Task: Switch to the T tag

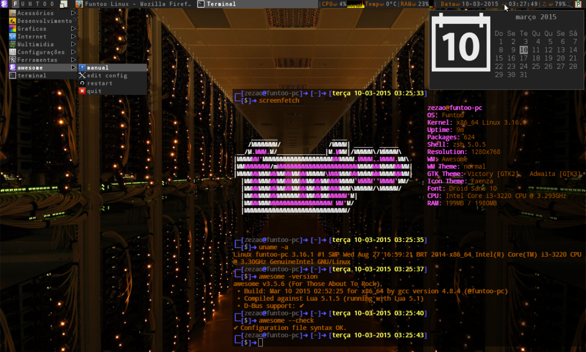Action: 38,4
